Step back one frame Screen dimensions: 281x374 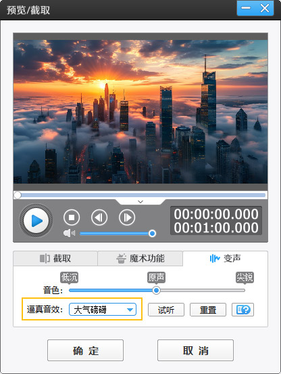[x=99, y=217]
